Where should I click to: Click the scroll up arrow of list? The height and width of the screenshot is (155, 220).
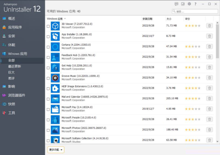pos(217,23)
